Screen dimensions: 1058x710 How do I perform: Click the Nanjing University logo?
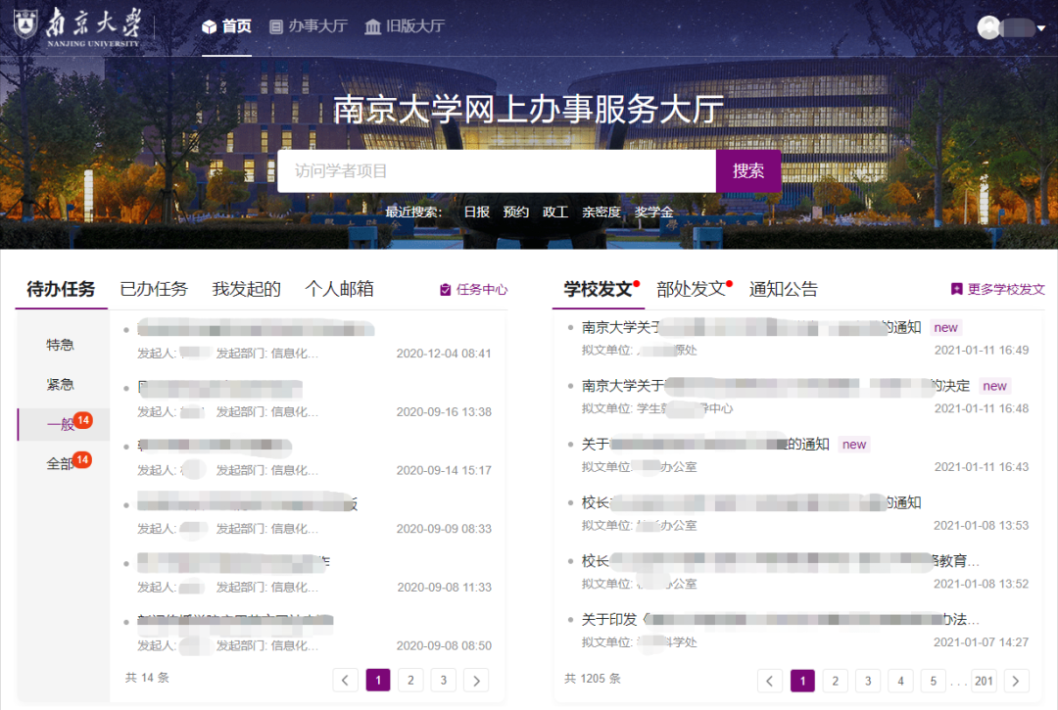pyautogui.click(x=77, y=26)
